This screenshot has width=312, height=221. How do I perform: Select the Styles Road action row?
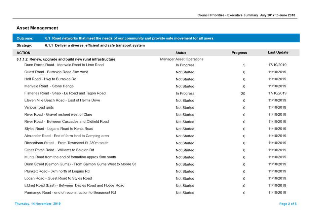(x=59, y=129)
